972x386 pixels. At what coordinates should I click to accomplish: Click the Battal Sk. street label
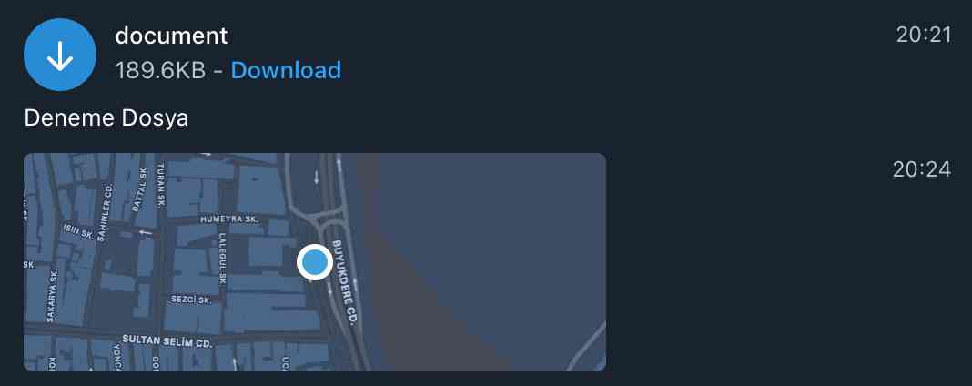pyautogui.click(x=139, y=189)
